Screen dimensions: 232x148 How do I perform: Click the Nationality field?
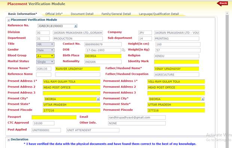pos(103,62)
